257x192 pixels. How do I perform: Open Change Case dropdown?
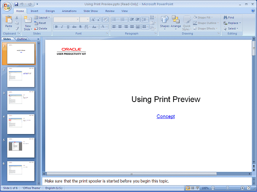95,27
